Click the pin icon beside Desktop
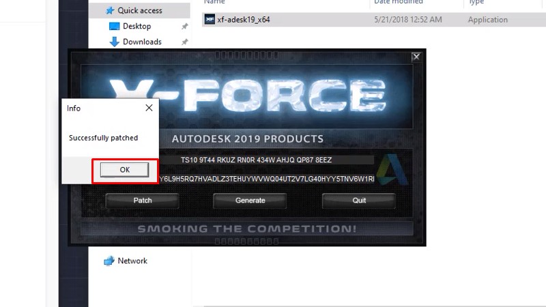 tap(184, 26)
